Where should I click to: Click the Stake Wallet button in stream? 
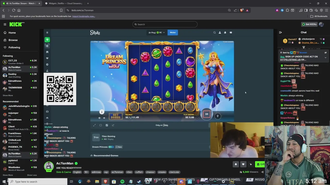tap(172, 32)
